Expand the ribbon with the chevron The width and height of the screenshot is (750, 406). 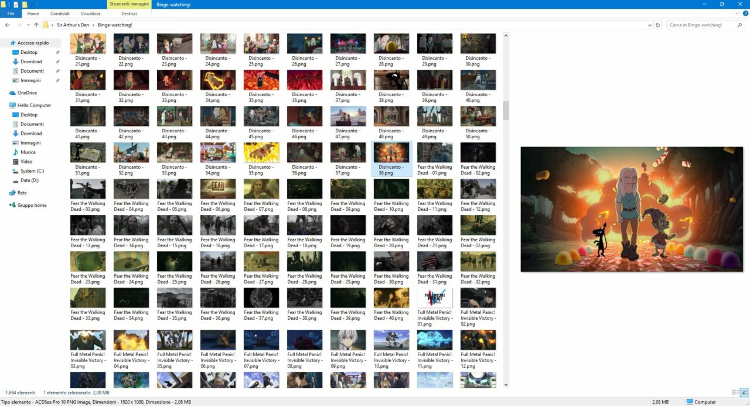(737, 13)
